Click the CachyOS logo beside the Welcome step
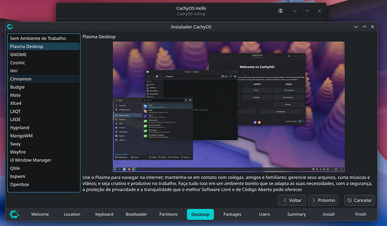387x226 pixels. pos(15,214)
